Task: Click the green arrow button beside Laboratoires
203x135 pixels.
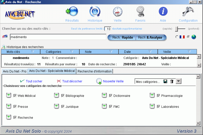Action: coord(152,106)
